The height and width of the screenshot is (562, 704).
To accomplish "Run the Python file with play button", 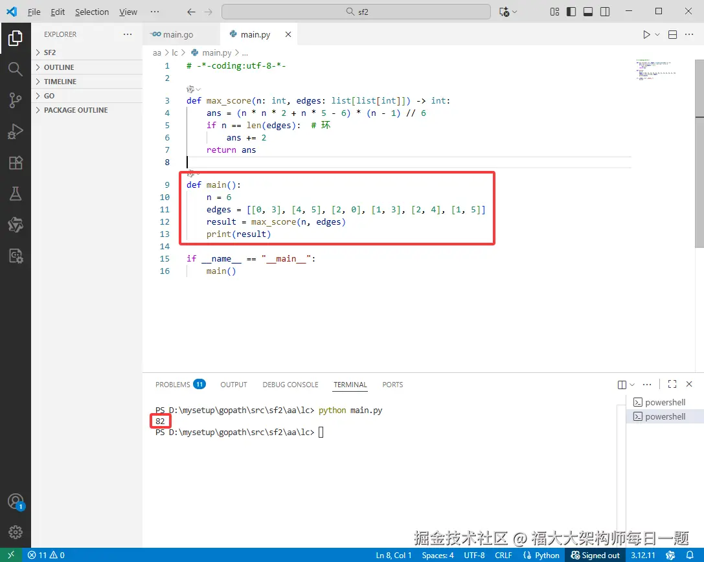I will 646,34.
